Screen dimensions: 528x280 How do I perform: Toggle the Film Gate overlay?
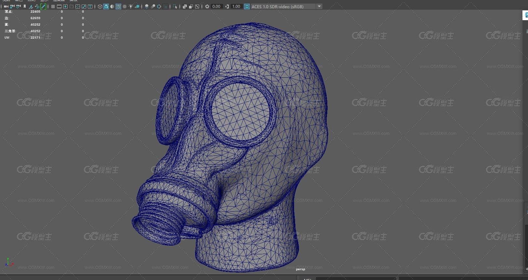(x=59, y=7)
